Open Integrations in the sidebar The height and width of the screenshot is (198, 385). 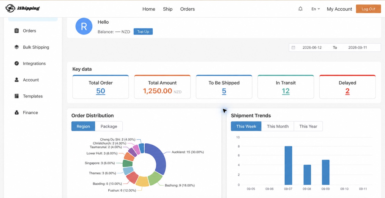point(34,63)
